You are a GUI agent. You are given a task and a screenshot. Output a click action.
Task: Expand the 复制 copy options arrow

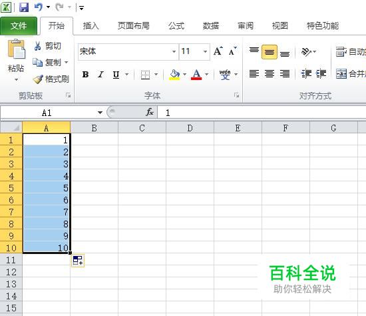pyautogui.click(x=67, y=63)
